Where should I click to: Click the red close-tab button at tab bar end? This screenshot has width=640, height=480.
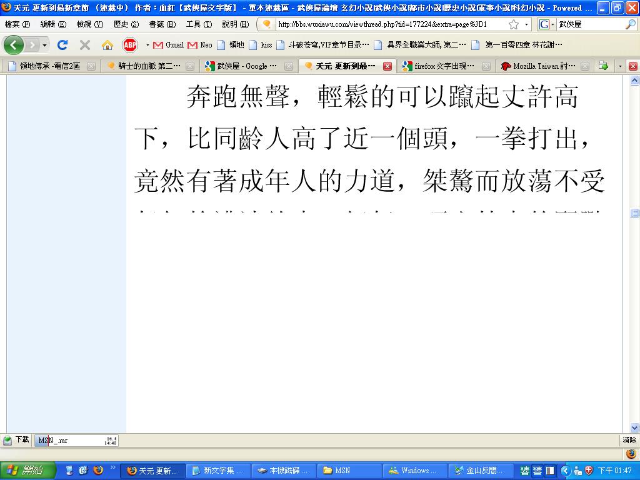click(633, 66)
